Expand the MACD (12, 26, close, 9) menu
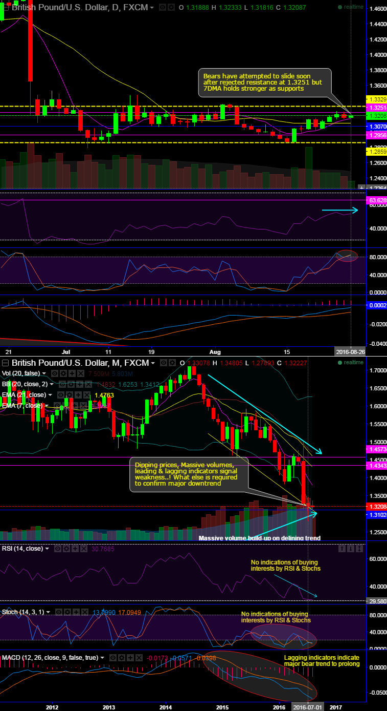This screenshot has width=387, height=711. tap(102, 658)
